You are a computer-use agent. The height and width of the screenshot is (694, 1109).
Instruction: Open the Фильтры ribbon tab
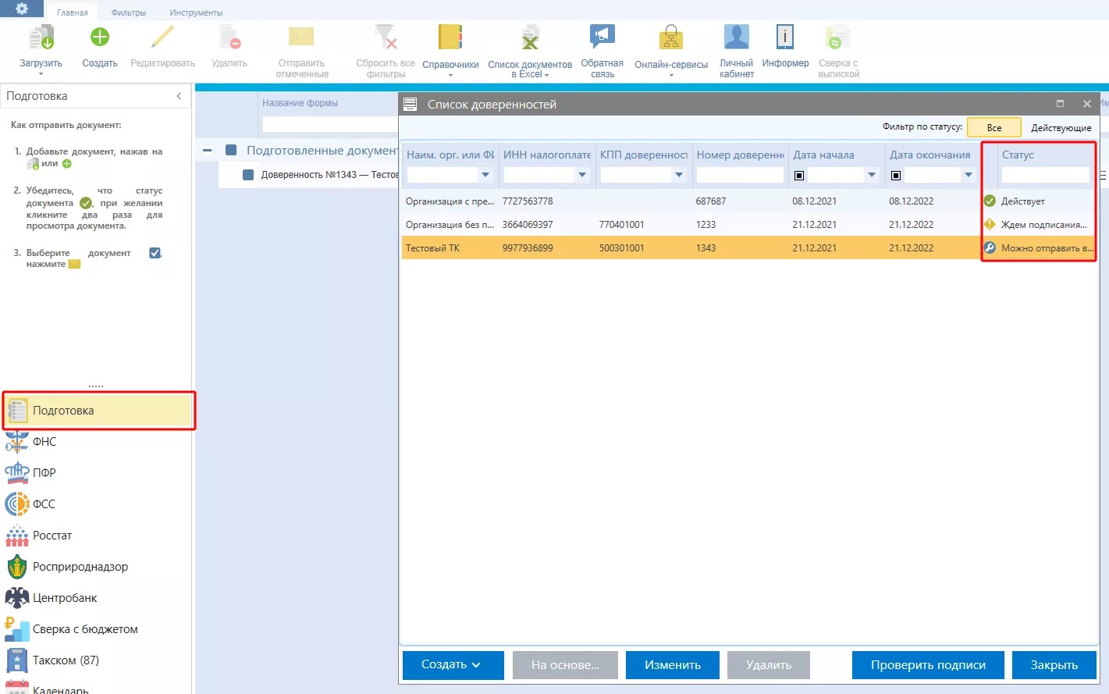point(129,12)
